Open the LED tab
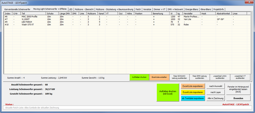255x113 pixels. 71,9
